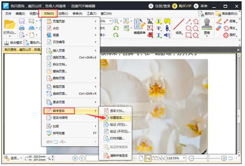Click the 购买VIP button
Screen dimensions: 245x166
coord(182,6)
